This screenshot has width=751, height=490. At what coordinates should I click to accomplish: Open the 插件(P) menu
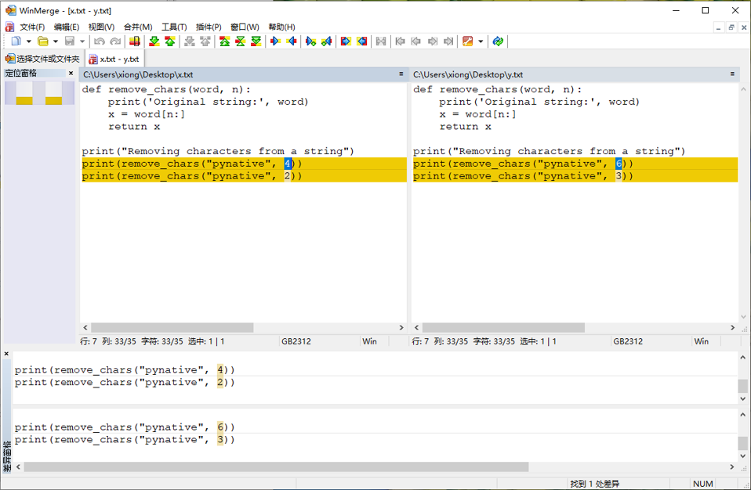209,27
